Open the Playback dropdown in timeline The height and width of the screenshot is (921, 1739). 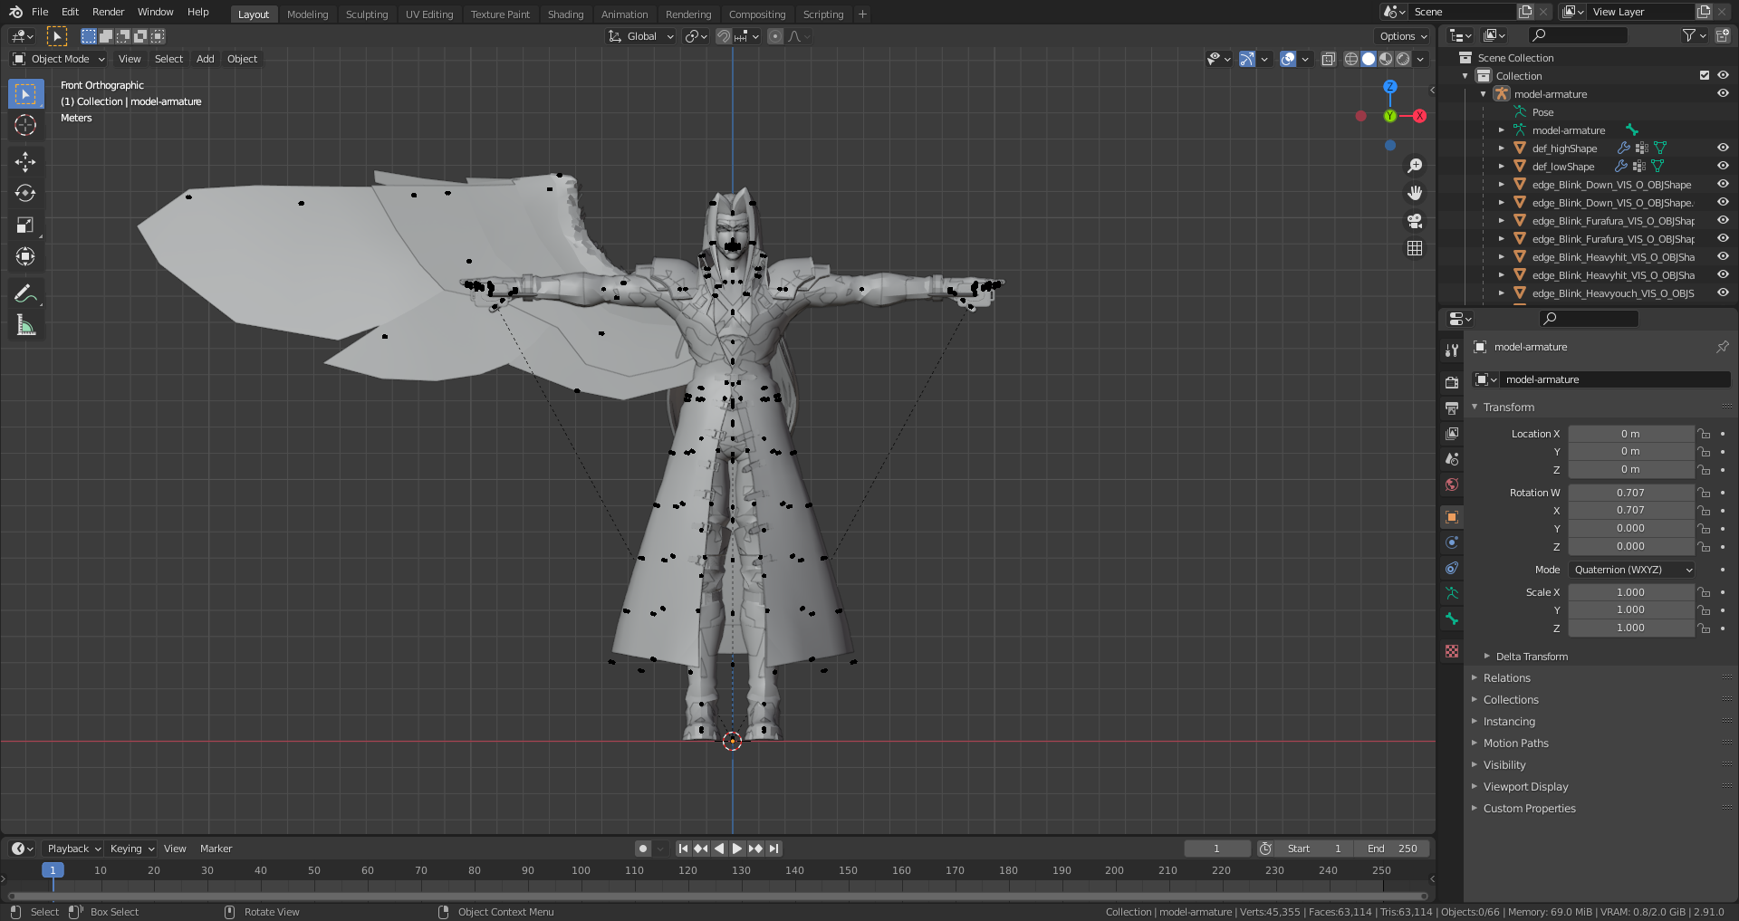pyautogui.click(x=73, y=849)
